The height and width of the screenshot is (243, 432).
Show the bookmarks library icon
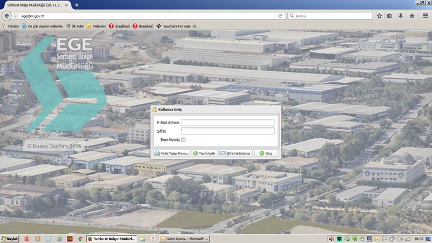point(390,16)
